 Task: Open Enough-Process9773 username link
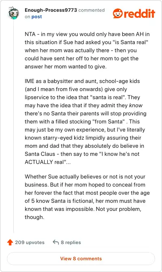pos(51,10)
